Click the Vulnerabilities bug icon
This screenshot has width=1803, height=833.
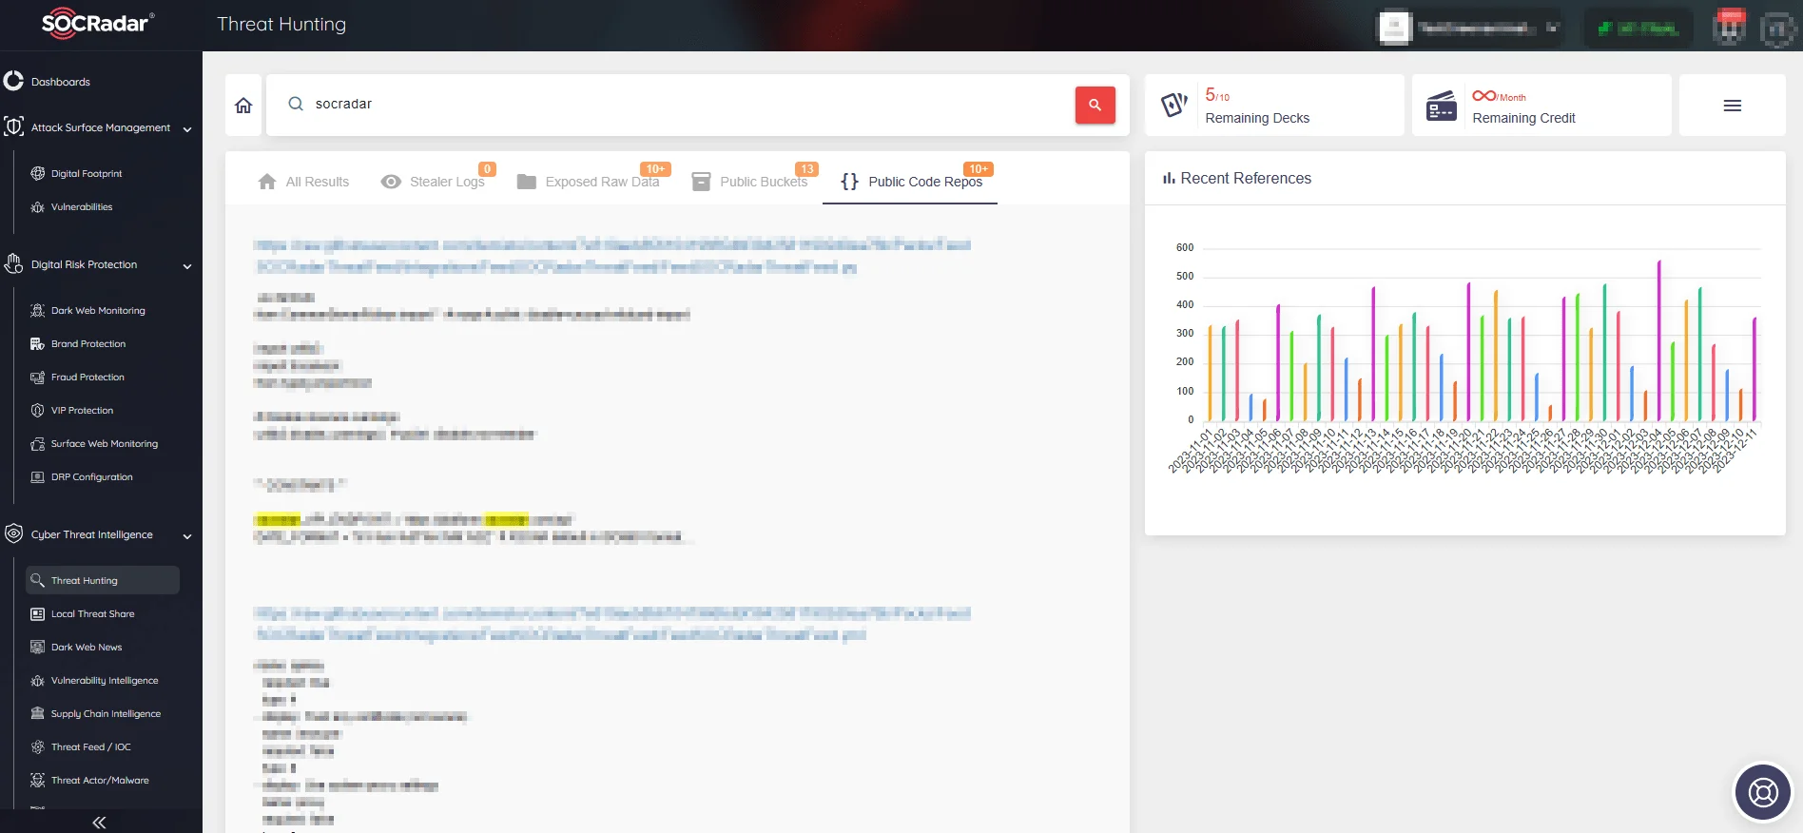coord(38,206)
